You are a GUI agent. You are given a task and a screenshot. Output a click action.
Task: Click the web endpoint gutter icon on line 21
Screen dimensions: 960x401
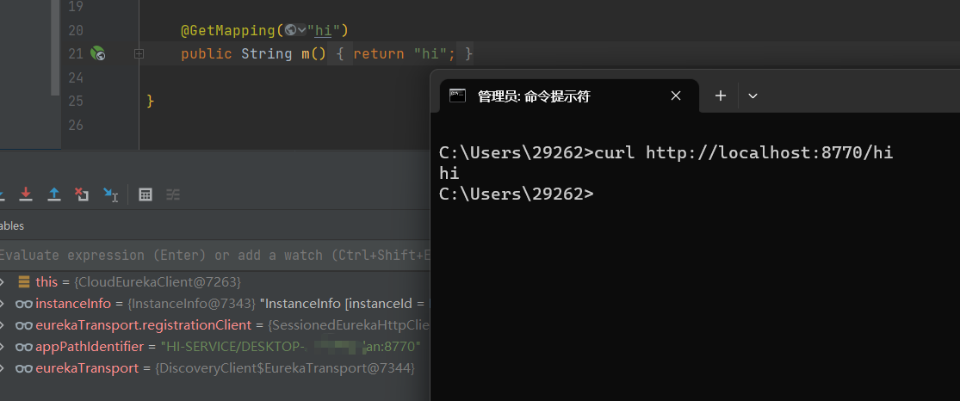point(98,54)
